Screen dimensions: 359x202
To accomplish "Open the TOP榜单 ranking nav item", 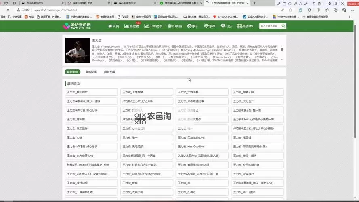I will (153, 26).
